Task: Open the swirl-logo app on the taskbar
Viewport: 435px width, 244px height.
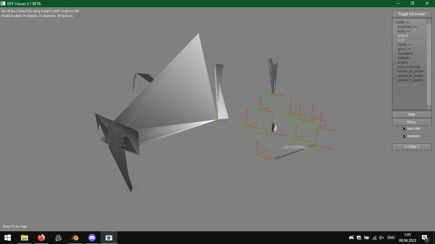Action: click(x=58, y=238)
